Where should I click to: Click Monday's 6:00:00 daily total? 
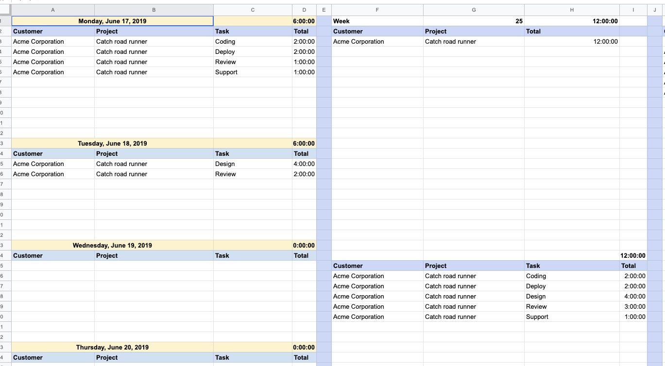coord(304,21)
